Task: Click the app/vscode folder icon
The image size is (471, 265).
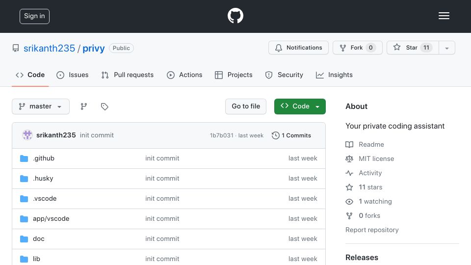Action: coord(24,219)
